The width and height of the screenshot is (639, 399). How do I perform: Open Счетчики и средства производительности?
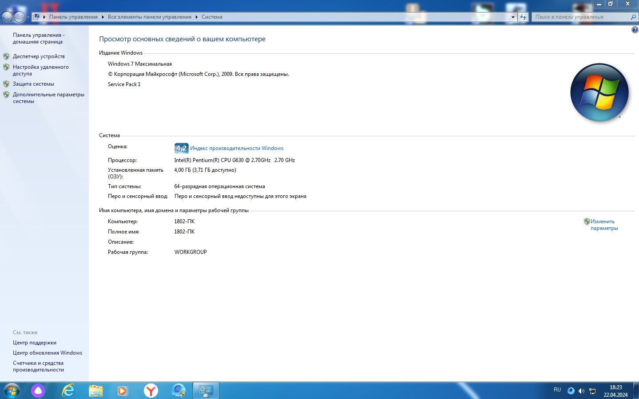pos(38,366)
